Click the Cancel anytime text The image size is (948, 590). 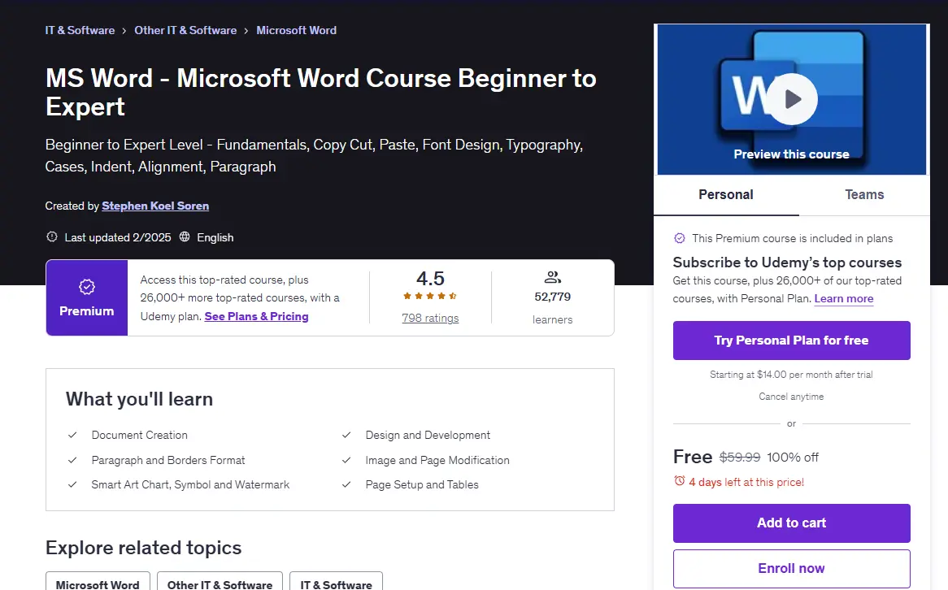[791, 397]
